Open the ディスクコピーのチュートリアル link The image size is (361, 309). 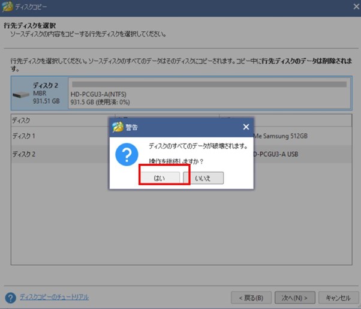click(54, 297)
